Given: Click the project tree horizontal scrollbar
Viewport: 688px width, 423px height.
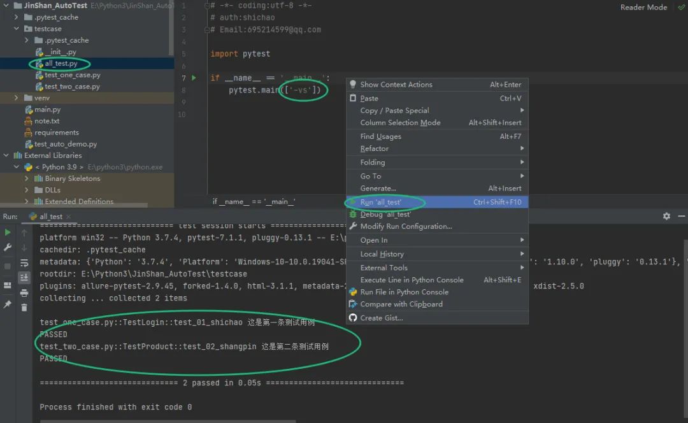Looking at the screenshot, I should tap(74, 205).
